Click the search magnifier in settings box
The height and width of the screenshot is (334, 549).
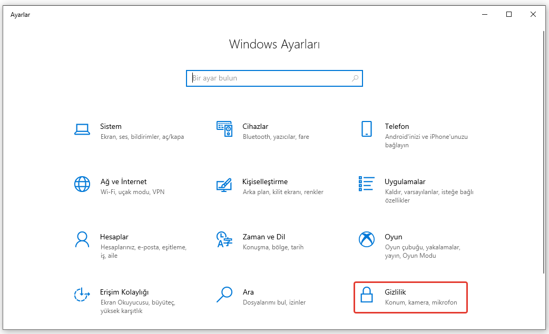[355, 78]
